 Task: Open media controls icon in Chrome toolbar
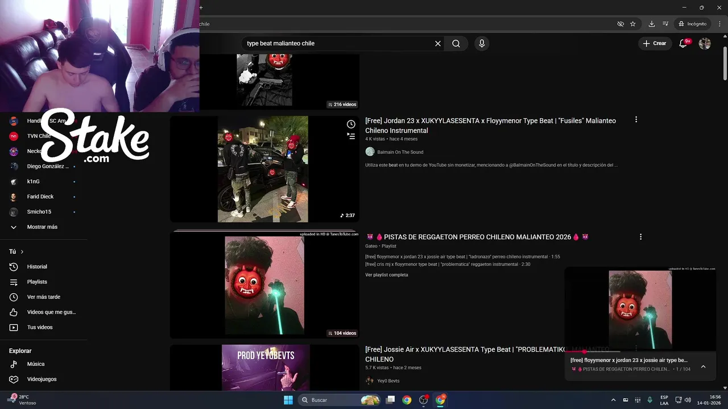[665, 24]
